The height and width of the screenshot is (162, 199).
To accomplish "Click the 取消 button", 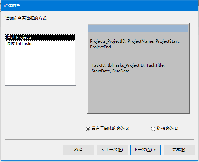I will (79, 150).
